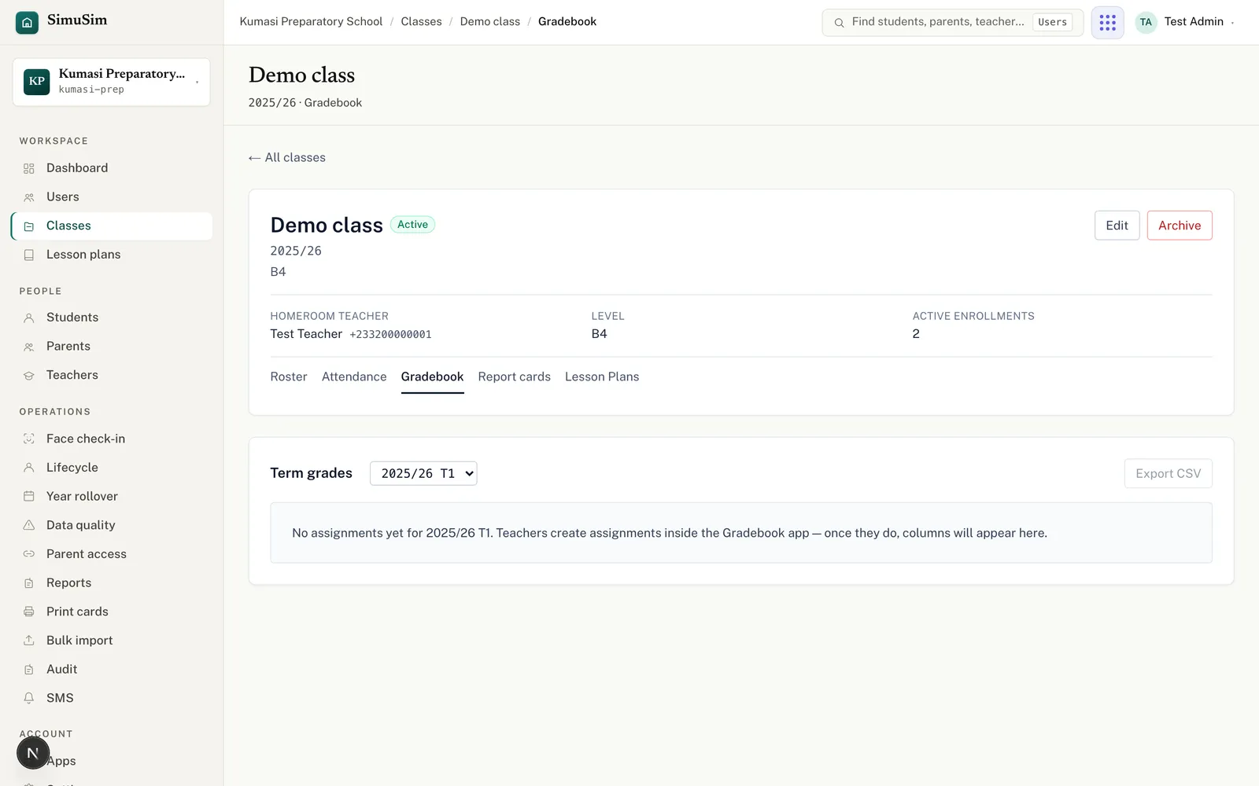
Task: Click the Print cards printer icon
Action: [x=29, y=612]
